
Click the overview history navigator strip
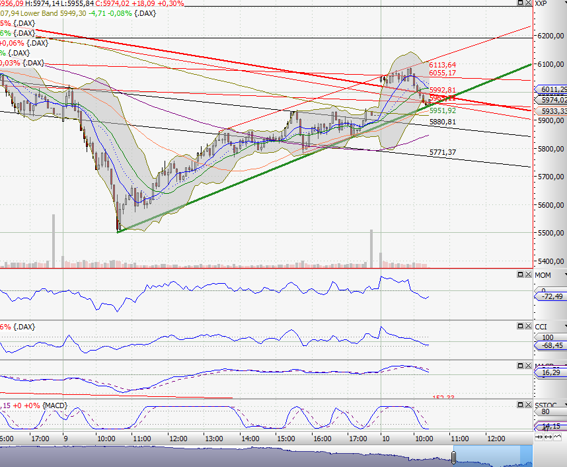pos(266,456)
